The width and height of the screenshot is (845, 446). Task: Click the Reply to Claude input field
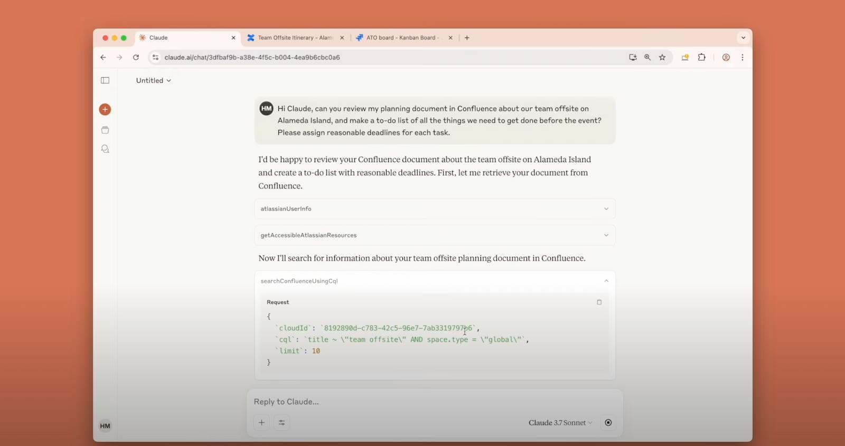pos(435,402)
